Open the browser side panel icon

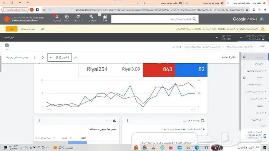37,10
